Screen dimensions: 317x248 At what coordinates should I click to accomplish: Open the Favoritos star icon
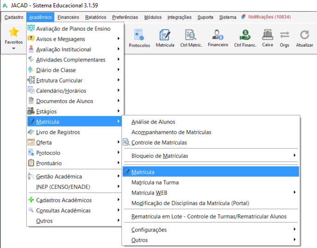pos(13,32)
